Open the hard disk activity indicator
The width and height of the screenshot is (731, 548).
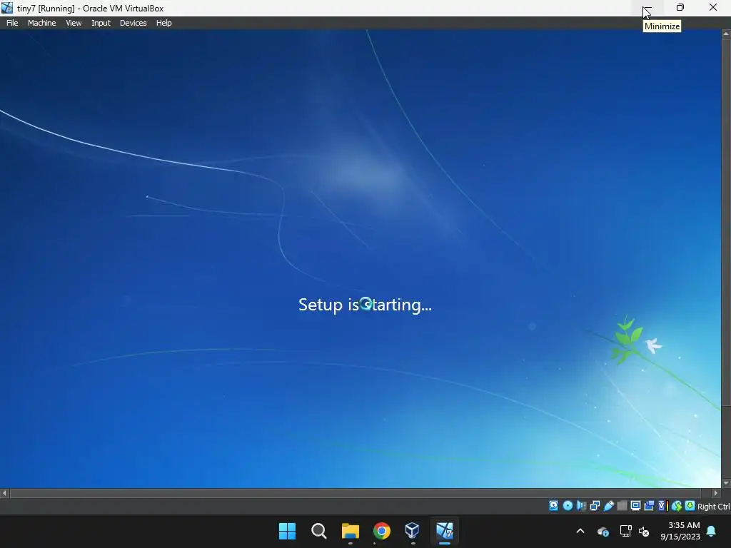pos(553,506)
